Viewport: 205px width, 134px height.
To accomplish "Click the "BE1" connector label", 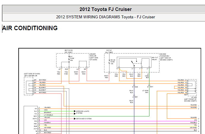I will pos(136,97).
